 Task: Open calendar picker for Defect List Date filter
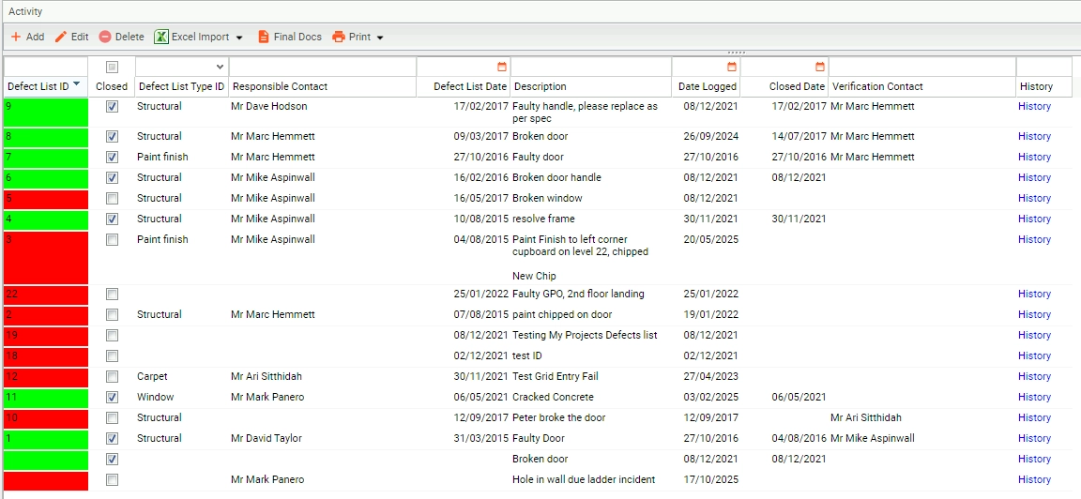click(502, 67)
